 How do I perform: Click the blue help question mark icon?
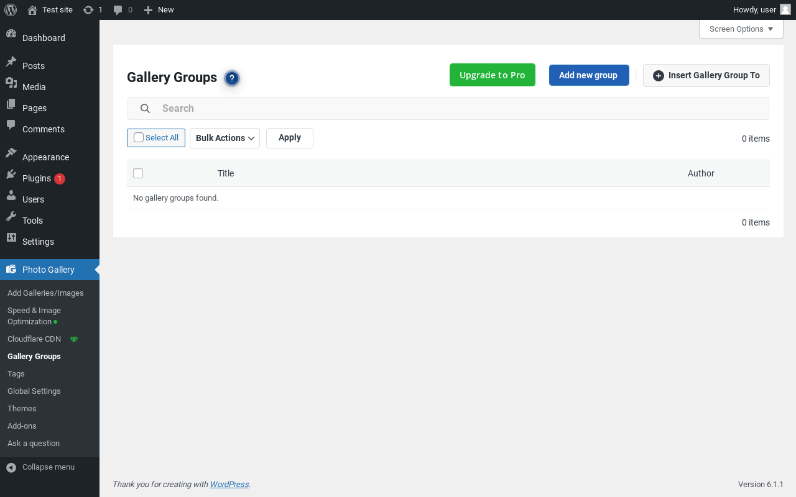pos(232,78)
